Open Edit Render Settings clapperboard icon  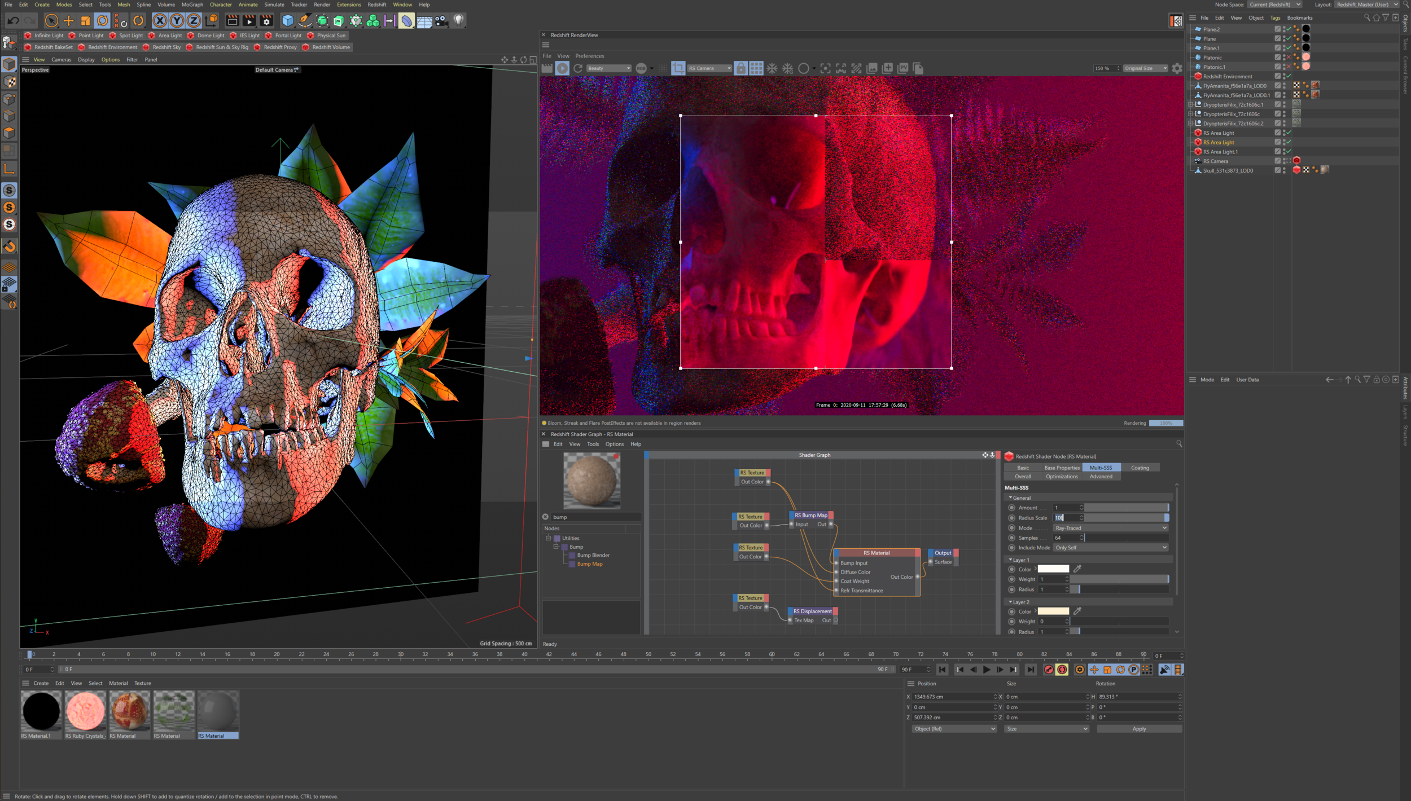(x=266, y=21)
